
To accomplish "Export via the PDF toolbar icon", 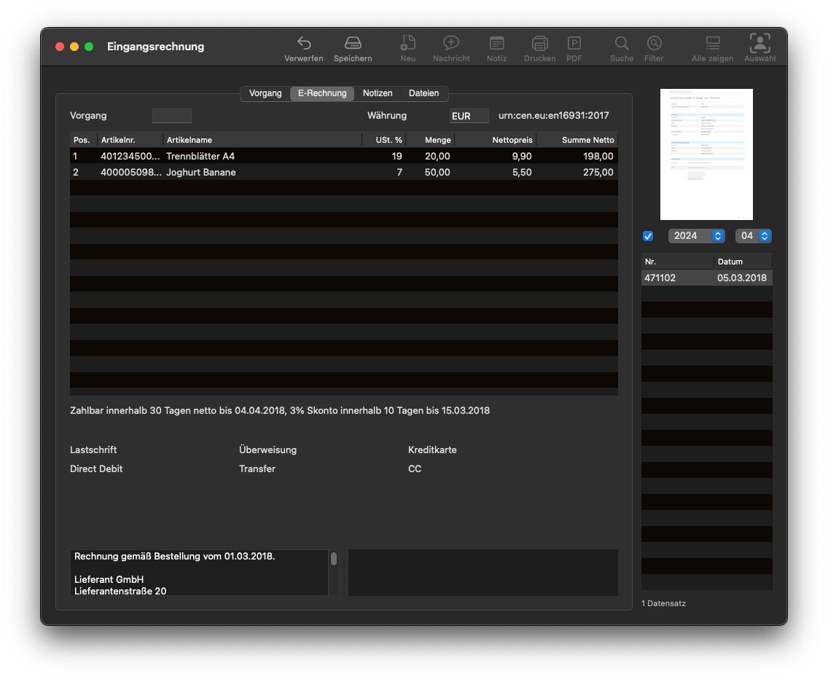I will (574, 44).
